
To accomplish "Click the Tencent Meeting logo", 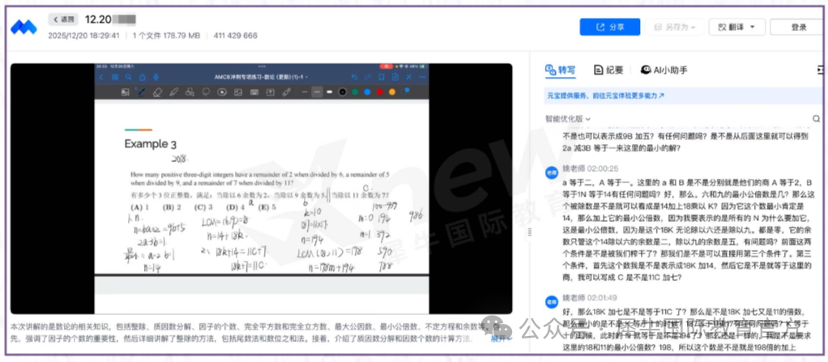I will click(23, 27).
